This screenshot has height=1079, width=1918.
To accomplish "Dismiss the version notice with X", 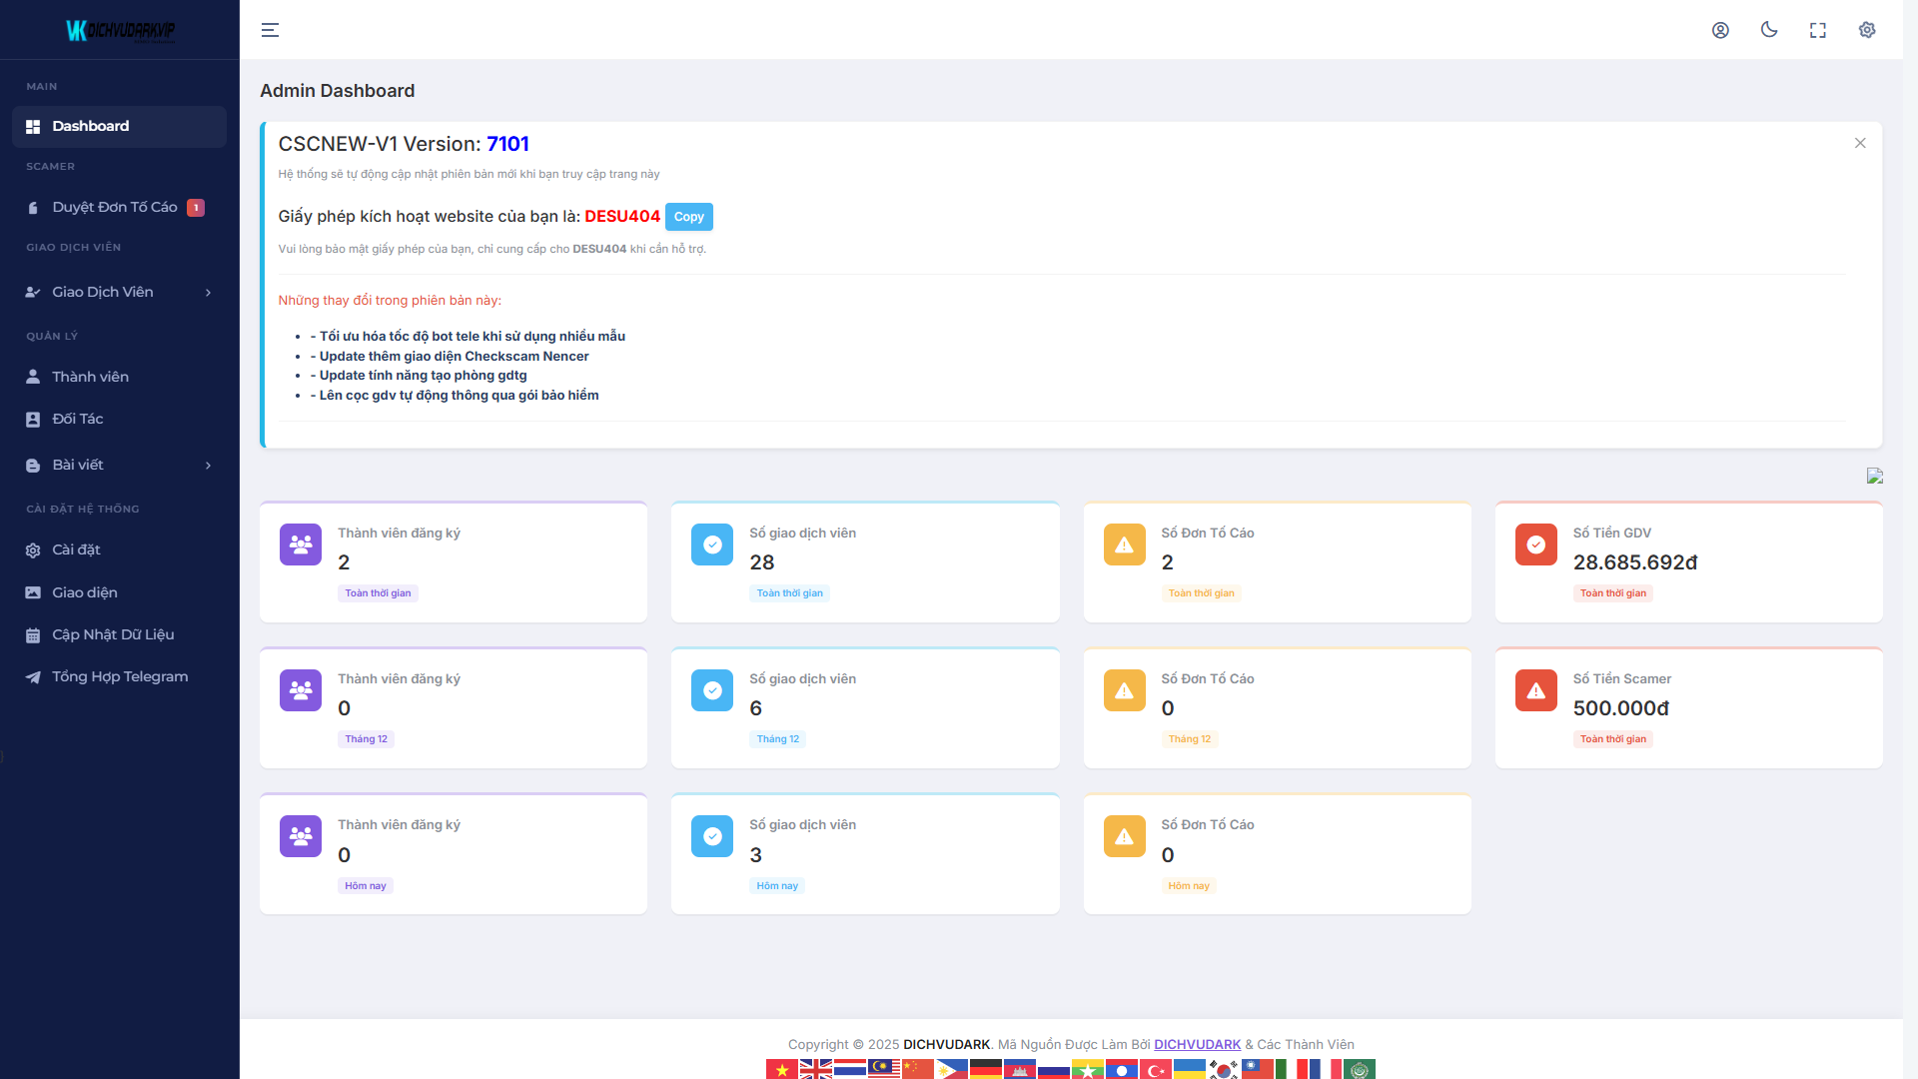I will [x=1860, y=143].
